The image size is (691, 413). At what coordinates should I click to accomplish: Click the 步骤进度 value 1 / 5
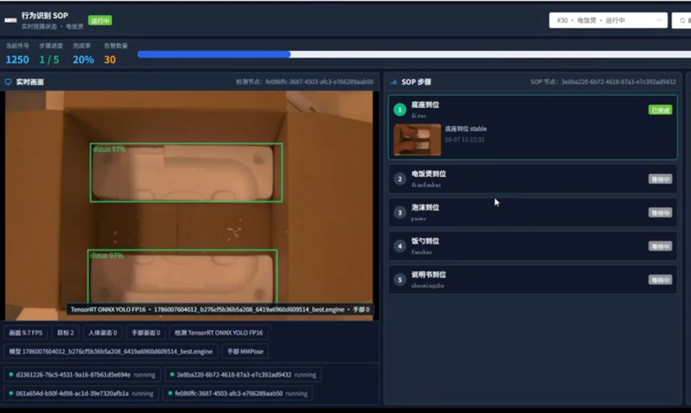pos(49,59)
